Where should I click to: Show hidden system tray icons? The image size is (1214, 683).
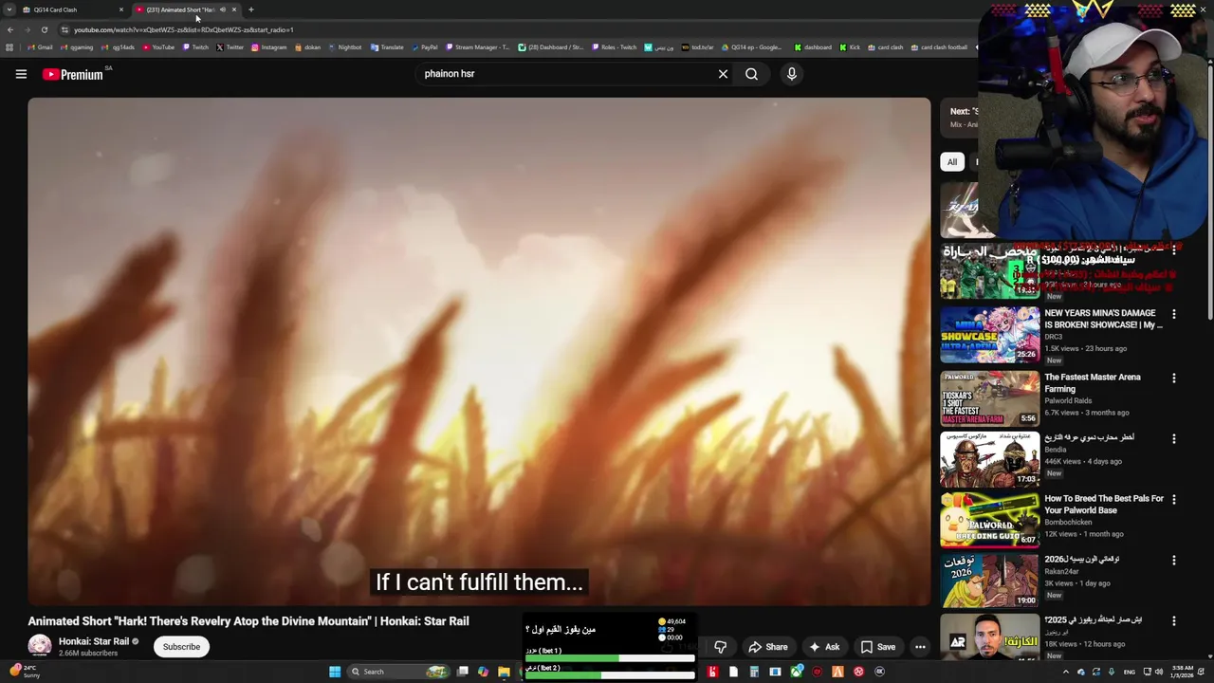[x=1065, y=672]
